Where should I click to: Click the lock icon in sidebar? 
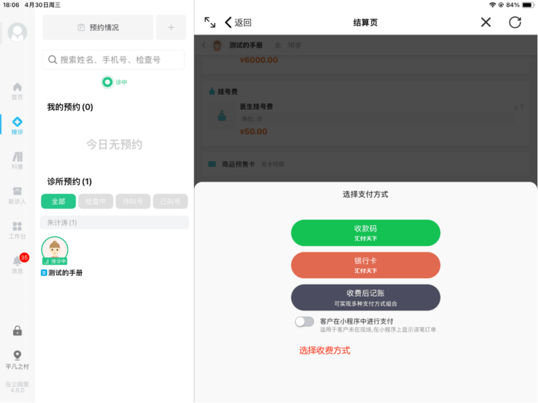[x=17, y=331]
